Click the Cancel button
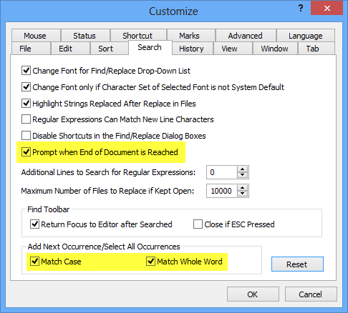This screenshot has width=348, height=313. point(311,294)
